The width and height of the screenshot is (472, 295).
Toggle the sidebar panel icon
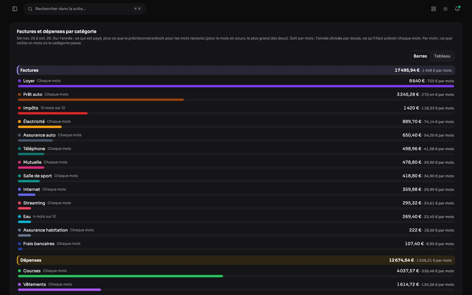tap(15, 9)
